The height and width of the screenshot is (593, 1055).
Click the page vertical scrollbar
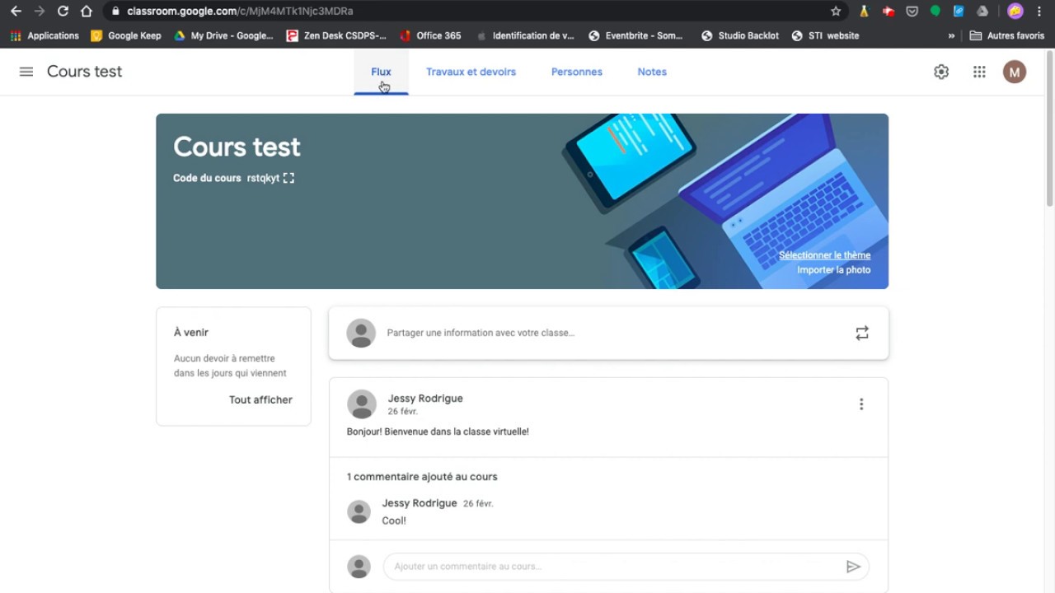[1049, 128]
